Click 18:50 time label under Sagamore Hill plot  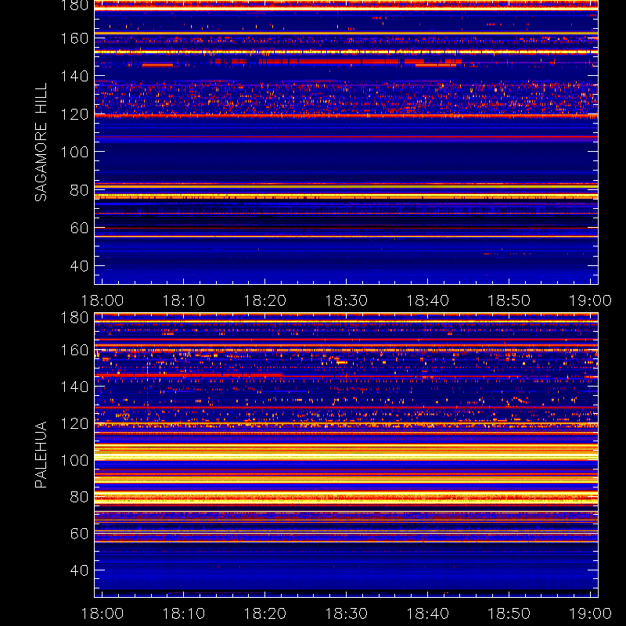coord(509,300)
